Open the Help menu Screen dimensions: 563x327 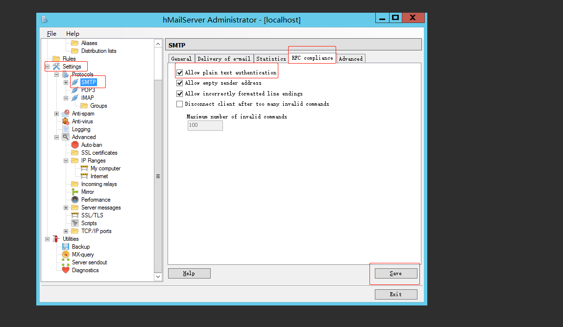pyautogui.click(x=73, y=33)
